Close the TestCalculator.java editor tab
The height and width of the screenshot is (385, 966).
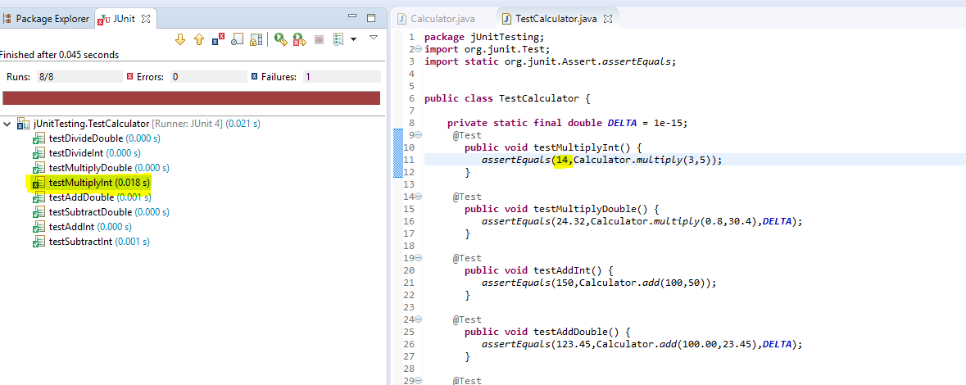607,19
